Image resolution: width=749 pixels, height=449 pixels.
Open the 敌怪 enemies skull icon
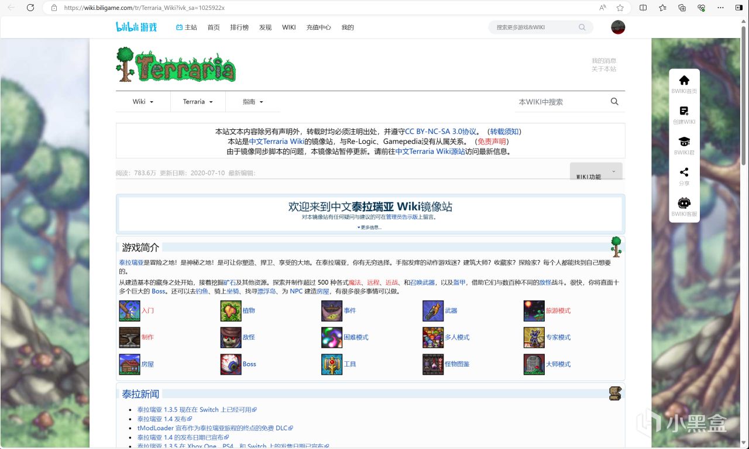pyautogui.click(x=231, y=337)
